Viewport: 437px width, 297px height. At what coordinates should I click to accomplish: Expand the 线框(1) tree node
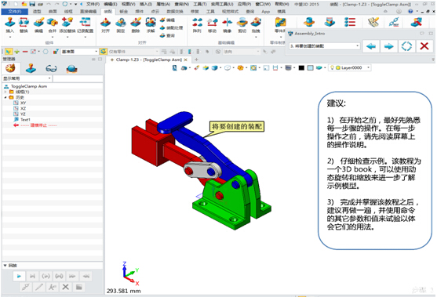(x=5, y=92)
